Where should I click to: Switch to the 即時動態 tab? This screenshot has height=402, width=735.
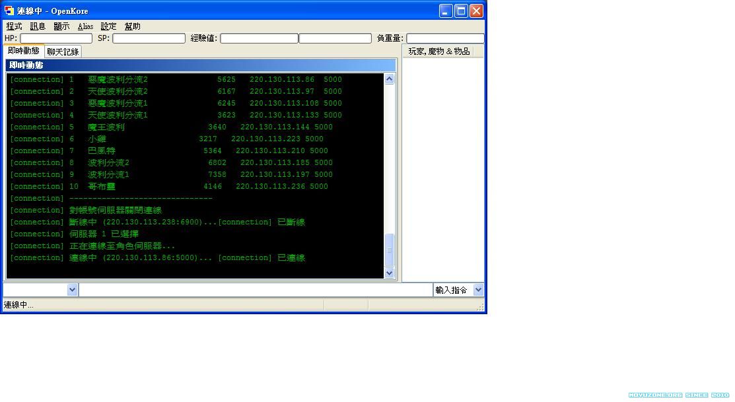(x=23, y=51)
